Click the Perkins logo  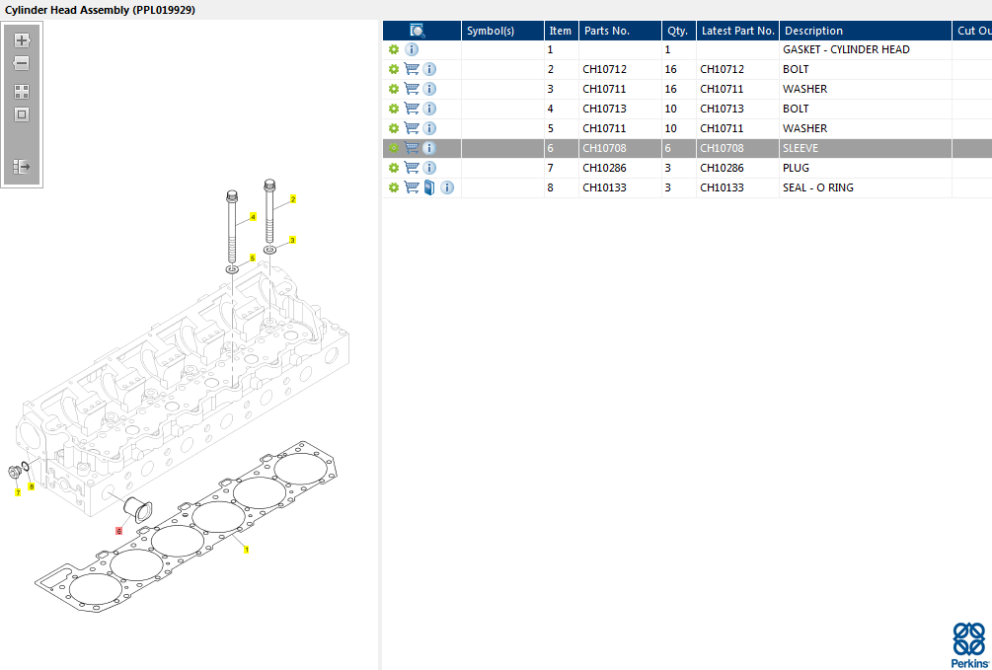(x=968, y=645)
